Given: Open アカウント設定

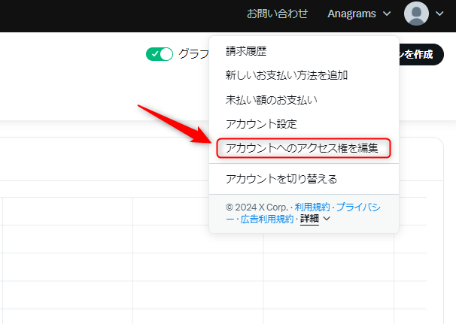Looking at the screenshot, I should pos(261,123).
